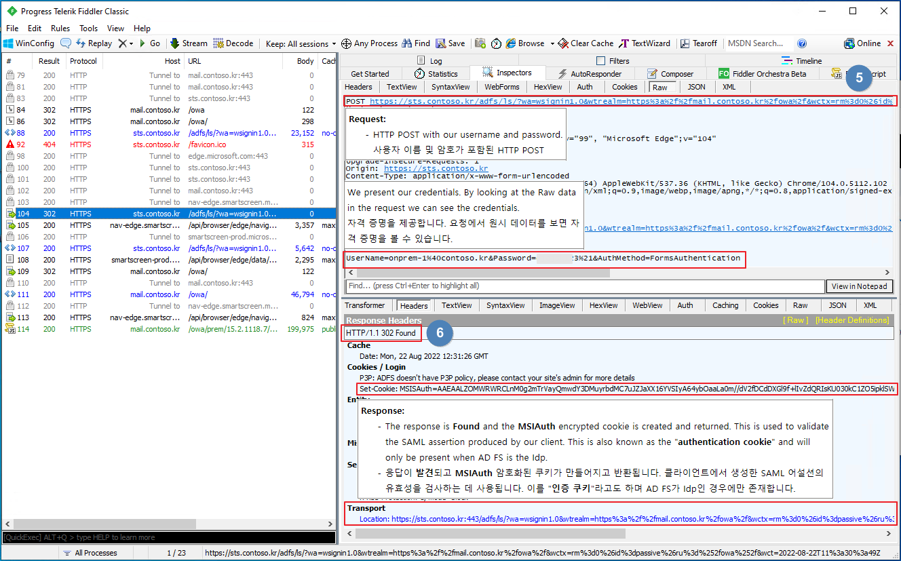Click the Go resume button
Screen dimensions: 901x561
pyautogui.click(x=149, y=43)
